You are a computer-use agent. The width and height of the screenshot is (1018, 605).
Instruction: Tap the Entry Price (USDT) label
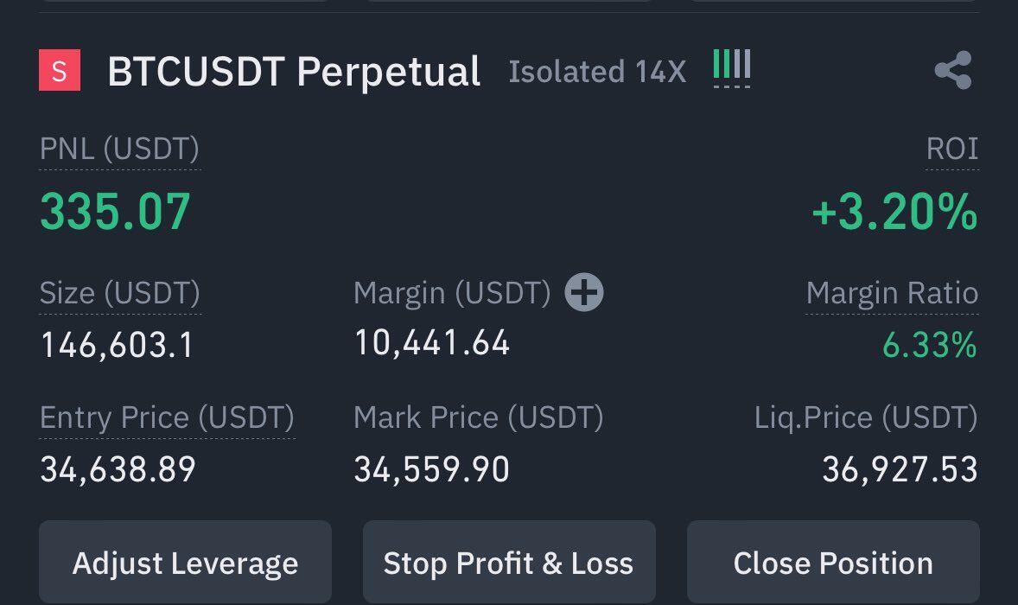click(x=167, y=417)
